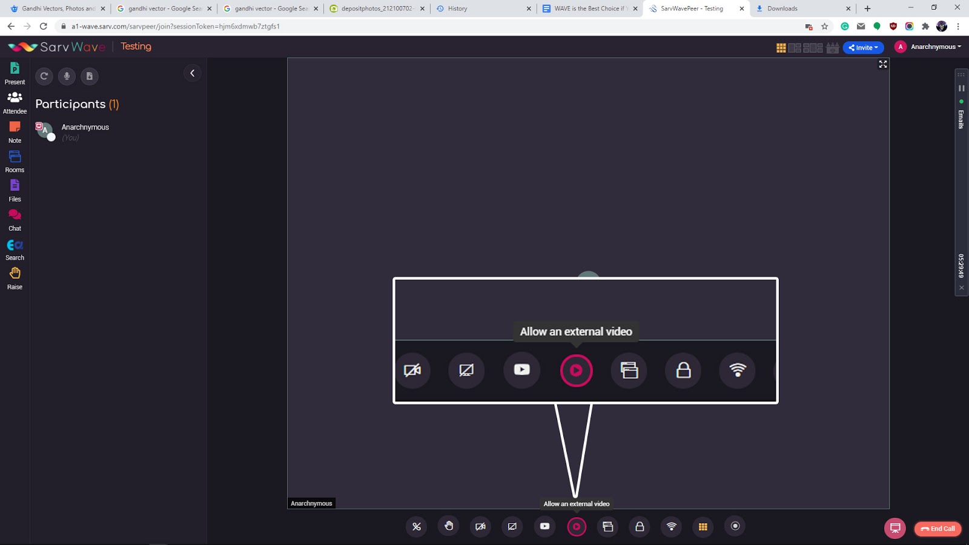Open the Present panel in sidebar
The width and height of the screenshot is (969, 545).
(x=15, y=73)
